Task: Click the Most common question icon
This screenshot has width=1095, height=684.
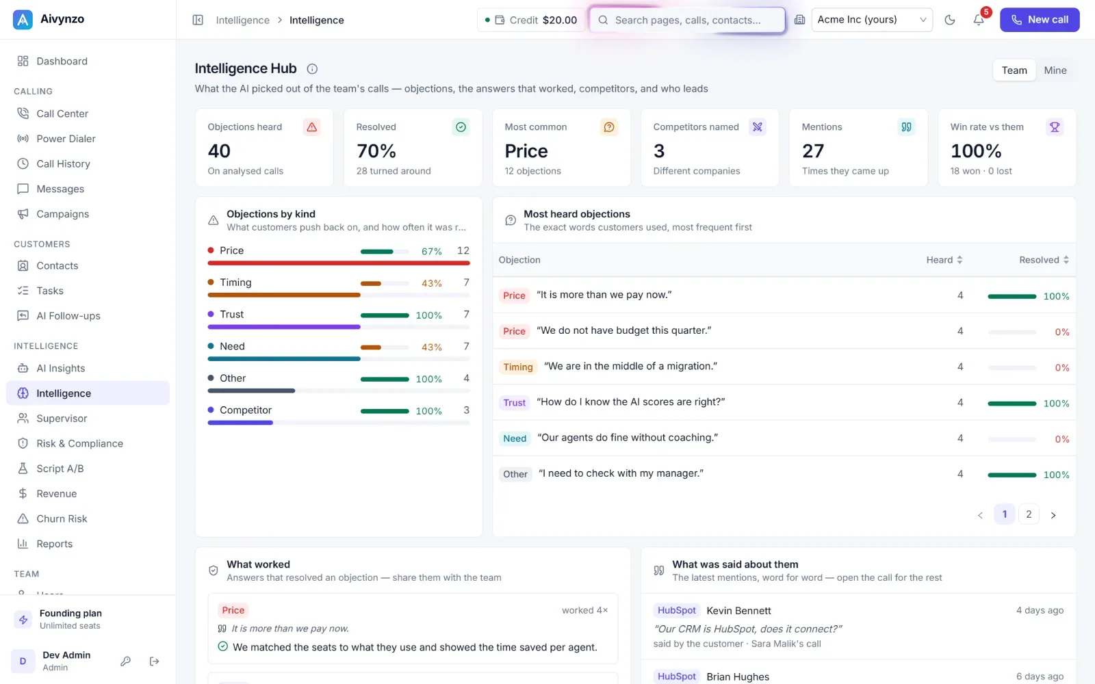Action: coord(609,127)
